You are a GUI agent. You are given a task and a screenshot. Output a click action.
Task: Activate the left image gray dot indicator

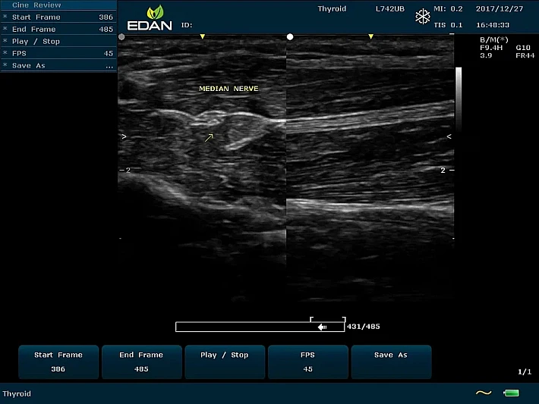click(122, 36)
